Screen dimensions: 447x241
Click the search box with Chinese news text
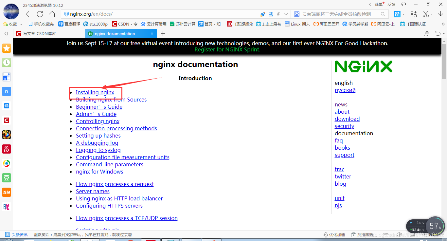tap(336, 14)
